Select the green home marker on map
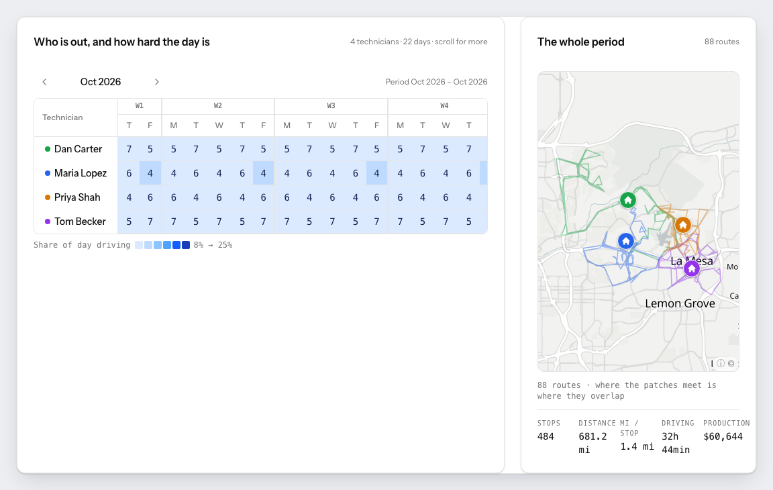773x490 pixels. (x=627, y=200)
